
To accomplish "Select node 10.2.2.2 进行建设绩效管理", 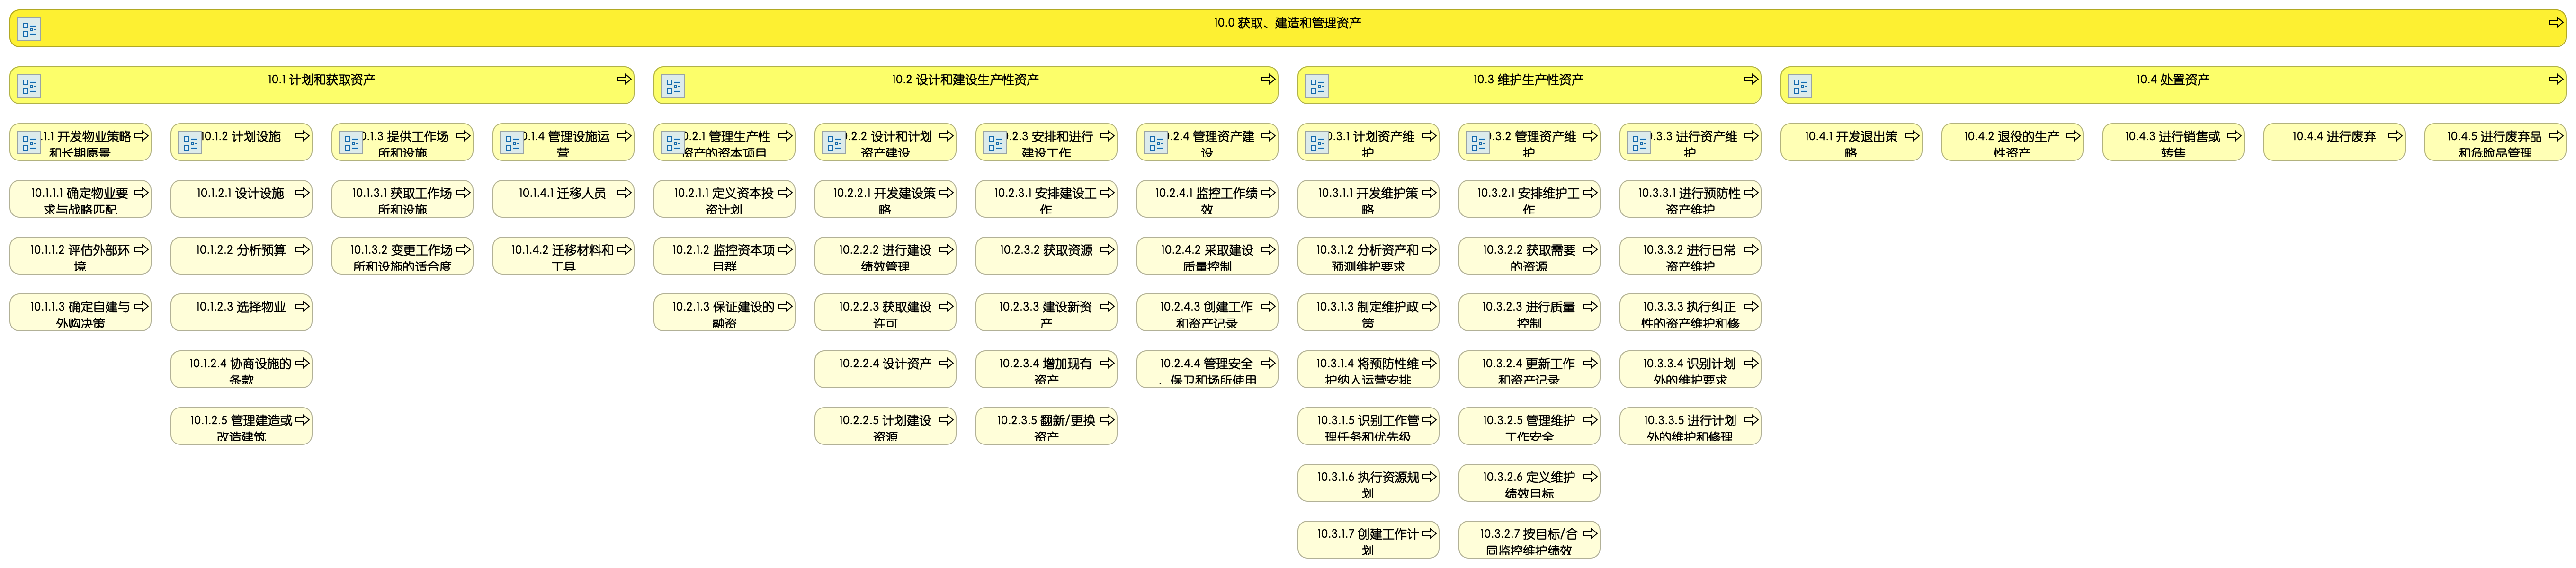I will click(x=885, y=257).
